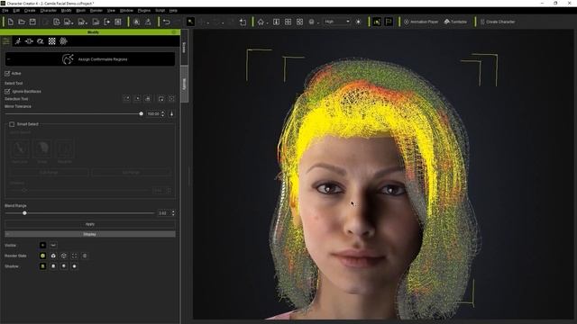Click the Turntable button
Screen dimensions: 577x324
pyautogui.click(x=455, y=22)
